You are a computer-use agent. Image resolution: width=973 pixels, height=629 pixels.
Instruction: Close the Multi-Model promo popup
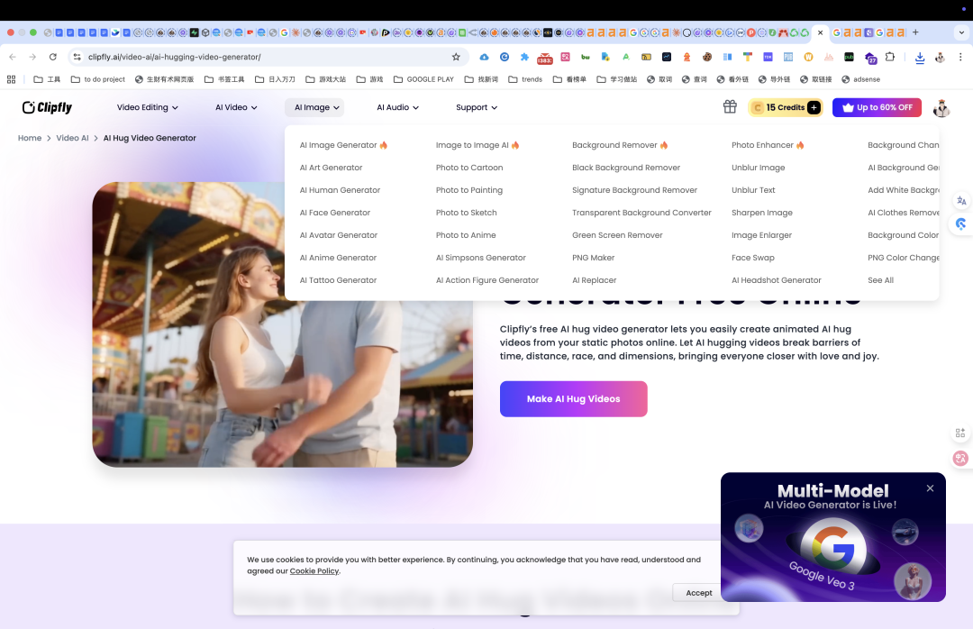[930, 488]
